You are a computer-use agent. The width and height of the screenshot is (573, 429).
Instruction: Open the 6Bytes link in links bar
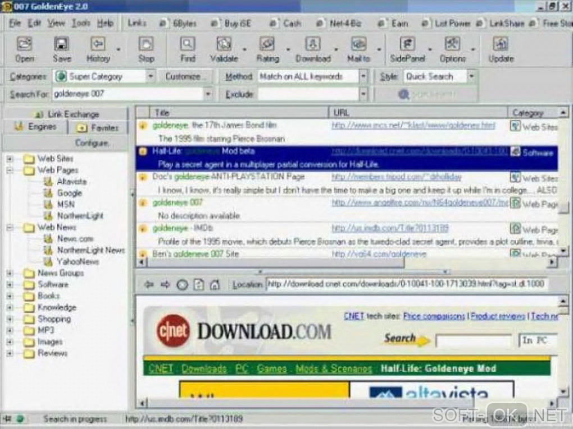click(x=178, y=24)
